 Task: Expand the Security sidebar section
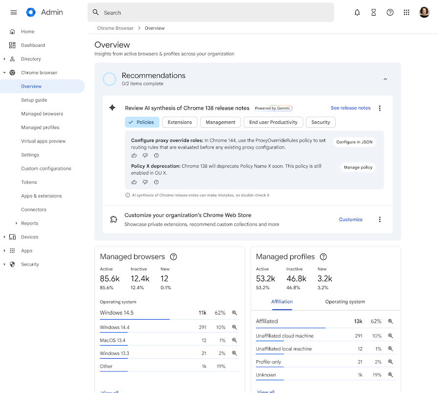click(x=4, y=264)
